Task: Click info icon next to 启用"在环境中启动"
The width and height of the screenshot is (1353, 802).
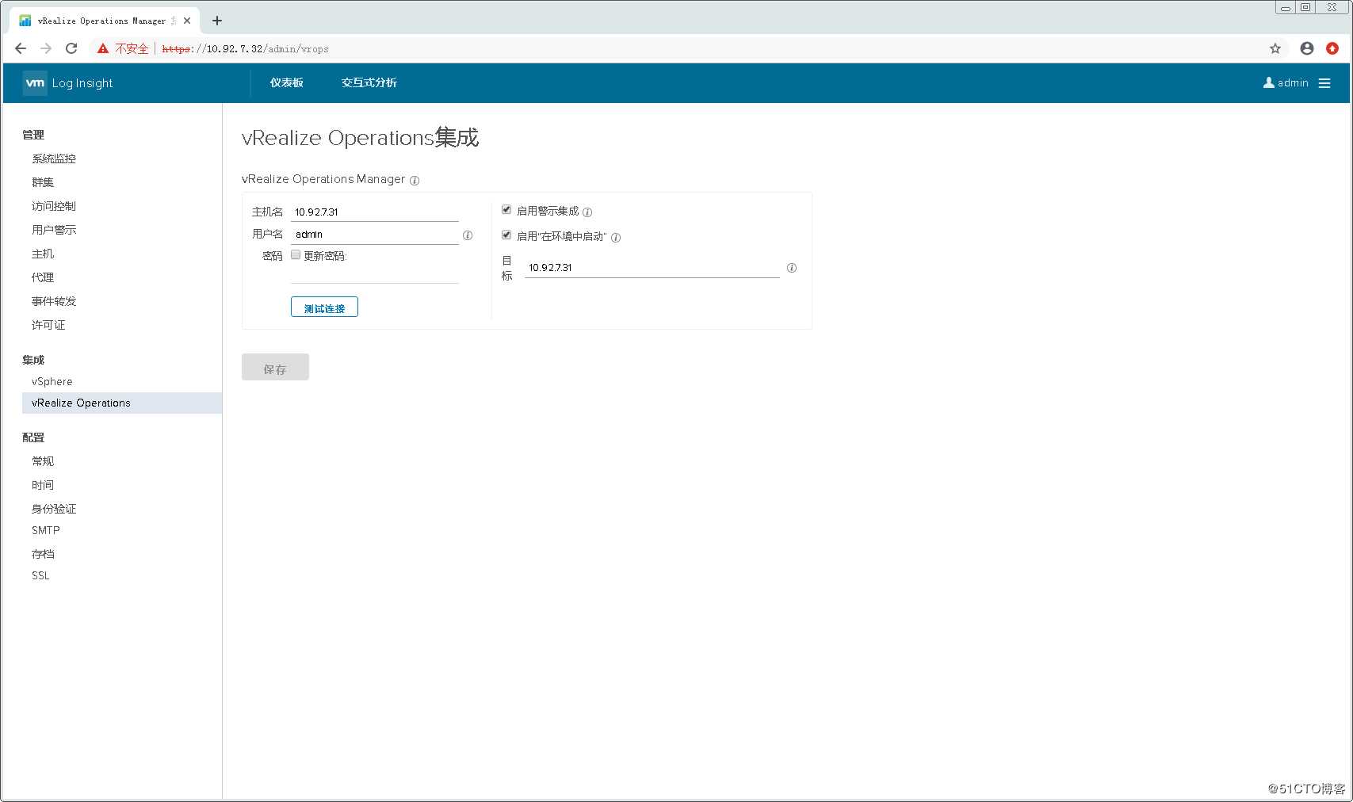Action: pyautogui.click(x=616, y=238)
